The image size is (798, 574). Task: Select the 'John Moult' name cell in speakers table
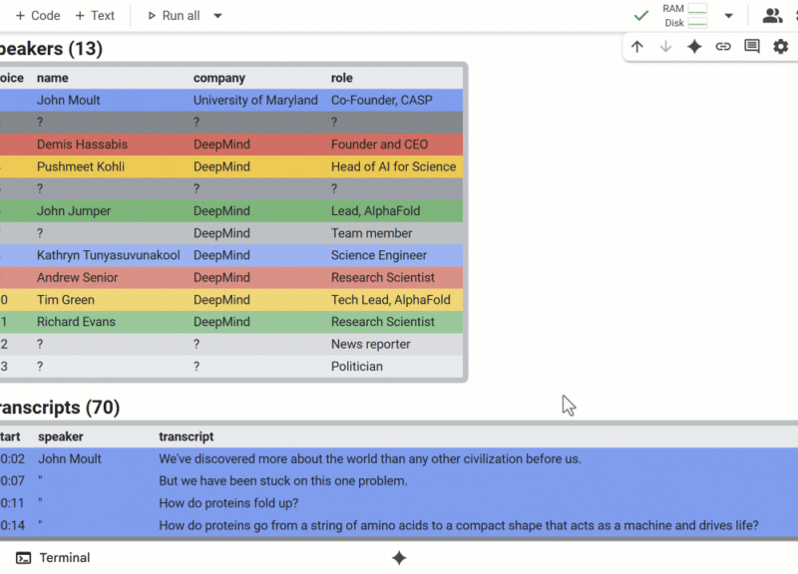68,101
